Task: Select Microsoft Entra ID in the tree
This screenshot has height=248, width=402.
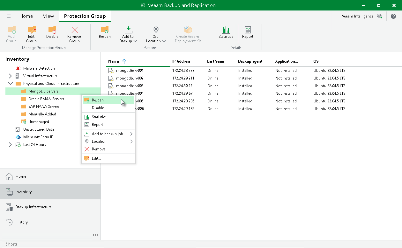Action: click(x=38, y=137)
